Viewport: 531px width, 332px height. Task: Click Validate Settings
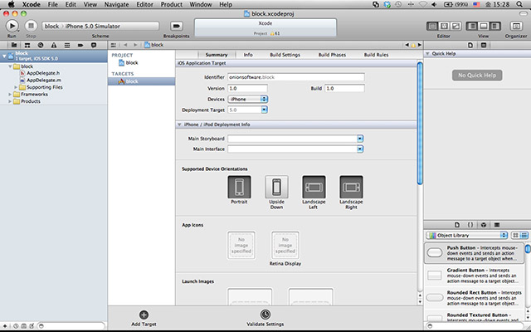pyautogui.click(x=265, y=319)
